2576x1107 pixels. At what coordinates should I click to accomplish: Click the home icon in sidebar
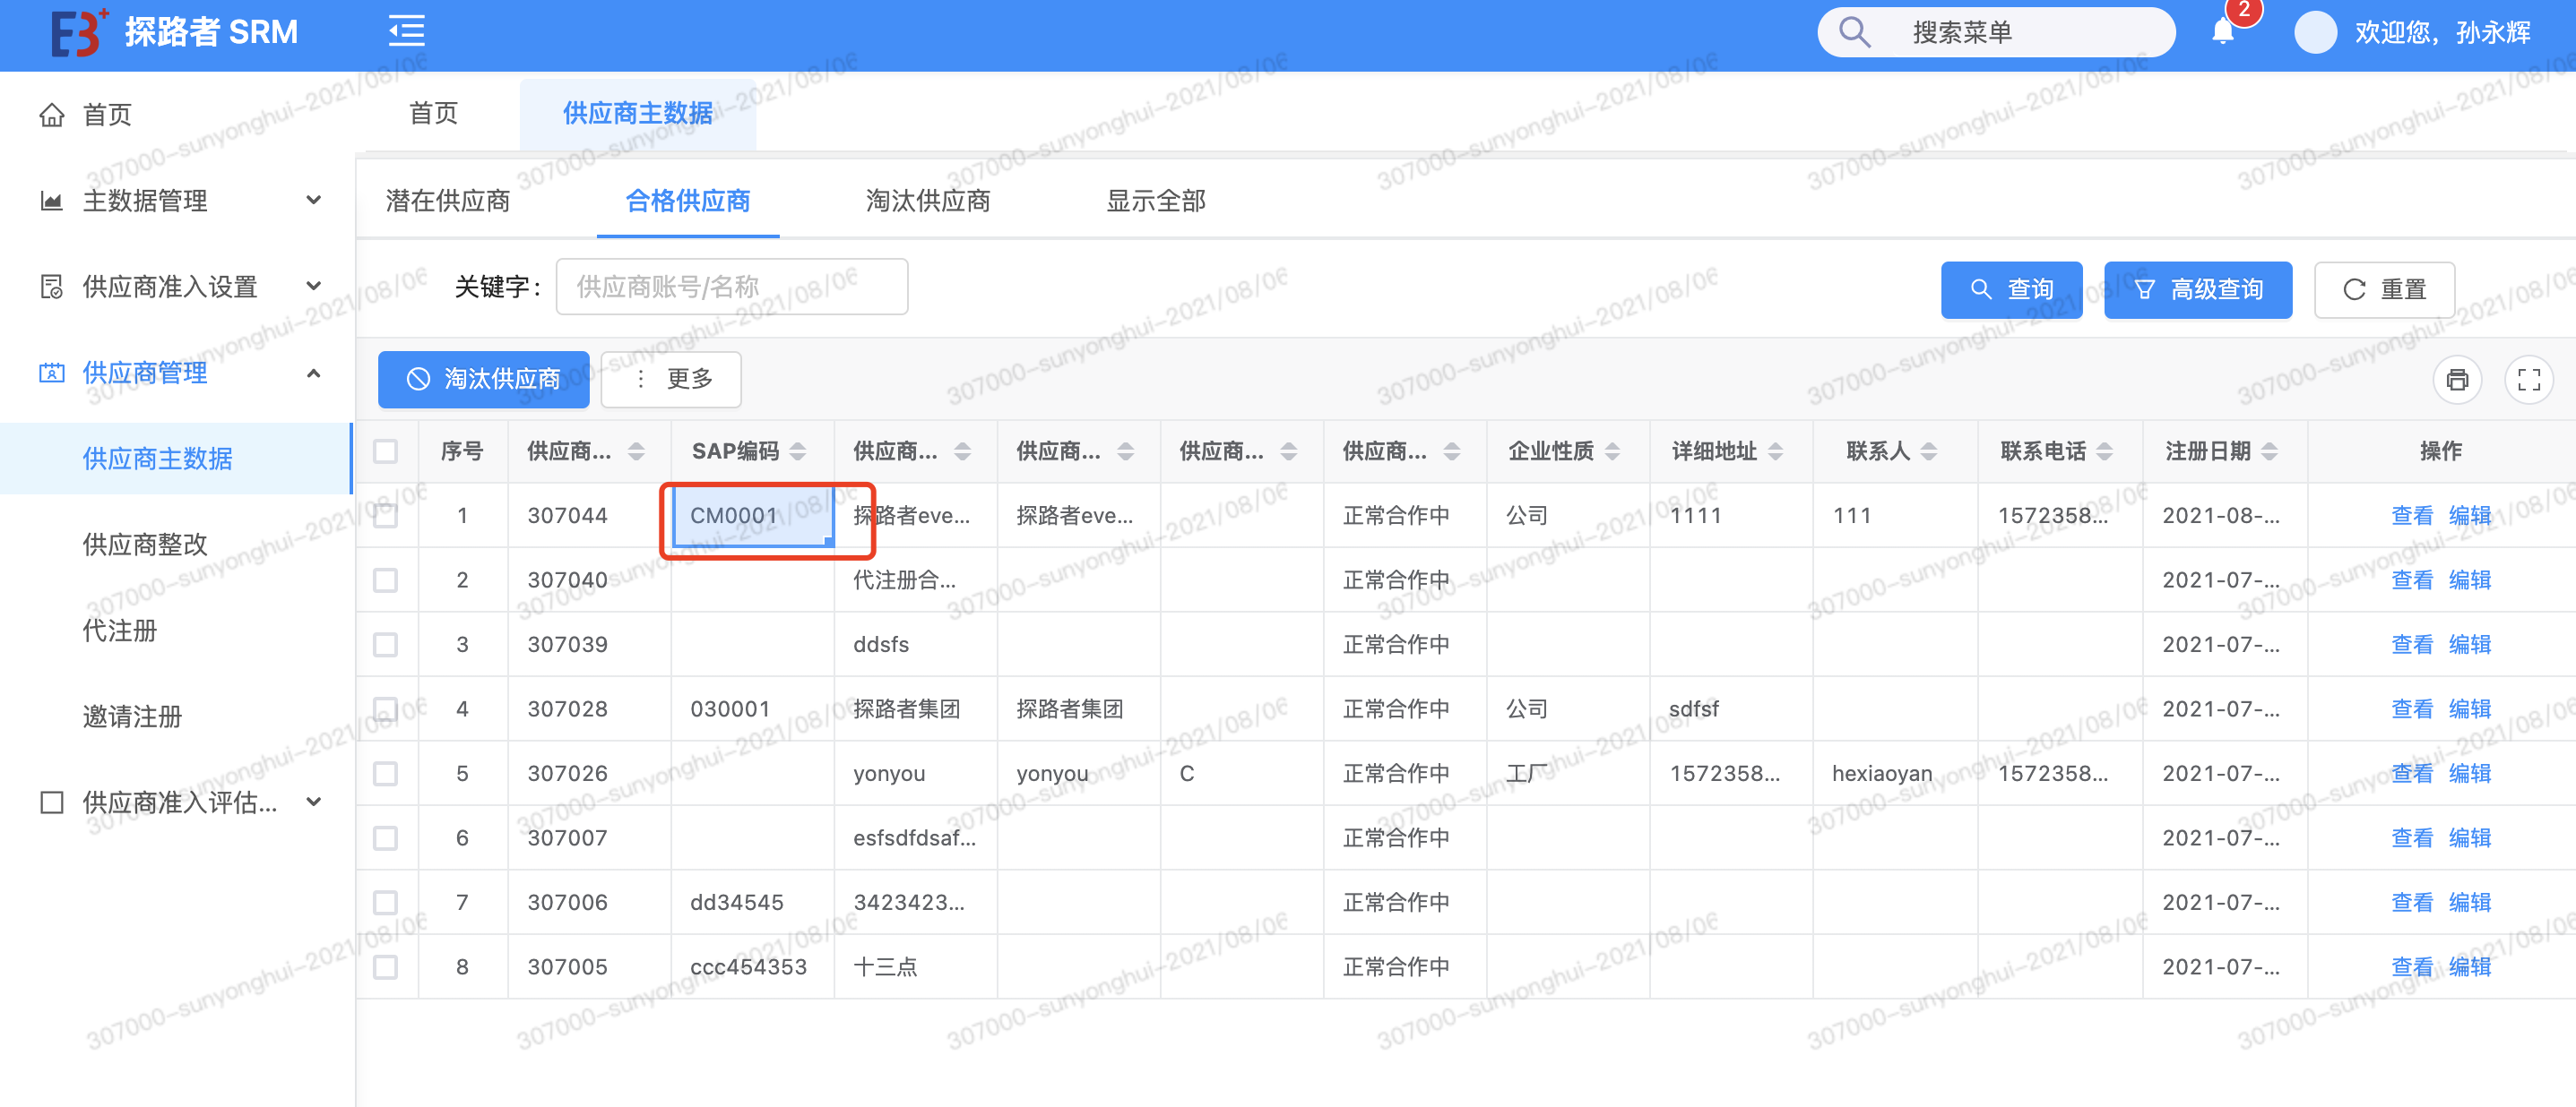pyautogui.click(x=51, y=115)
